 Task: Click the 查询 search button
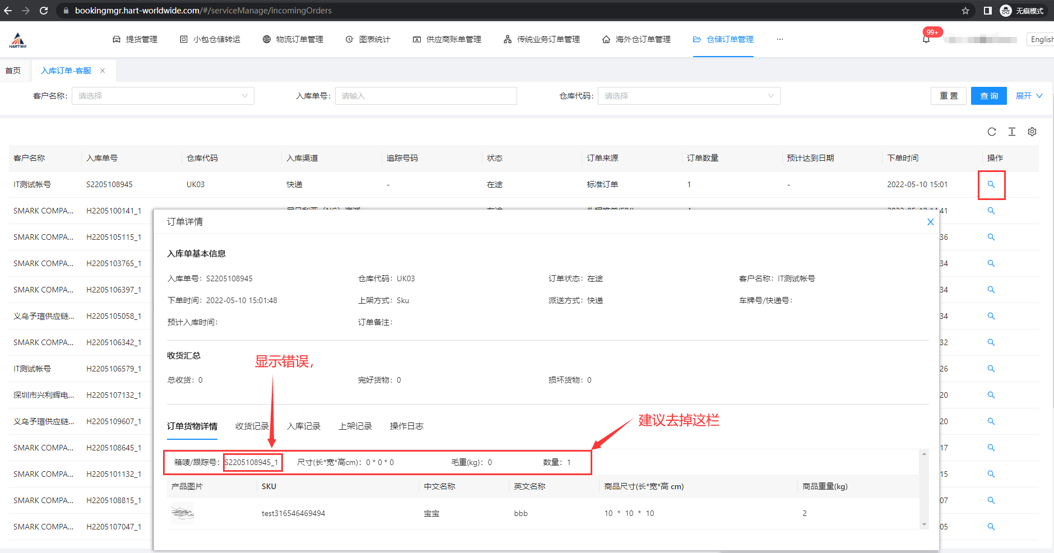pyautogui.click(x=988, y=96)
